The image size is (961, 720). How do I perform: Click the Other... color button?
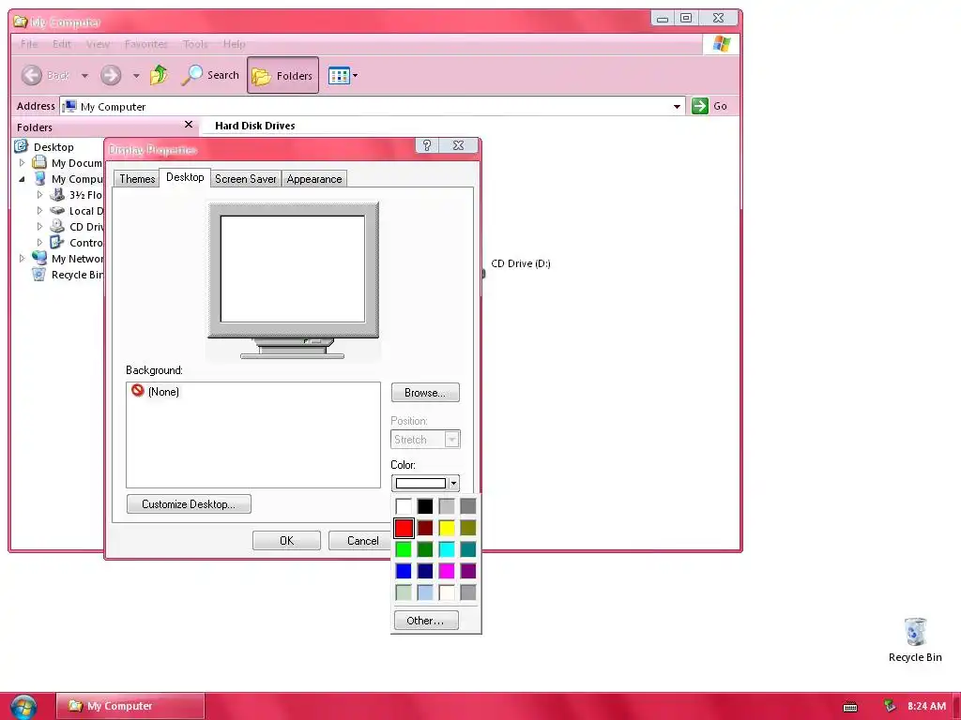tap(425, 621)
